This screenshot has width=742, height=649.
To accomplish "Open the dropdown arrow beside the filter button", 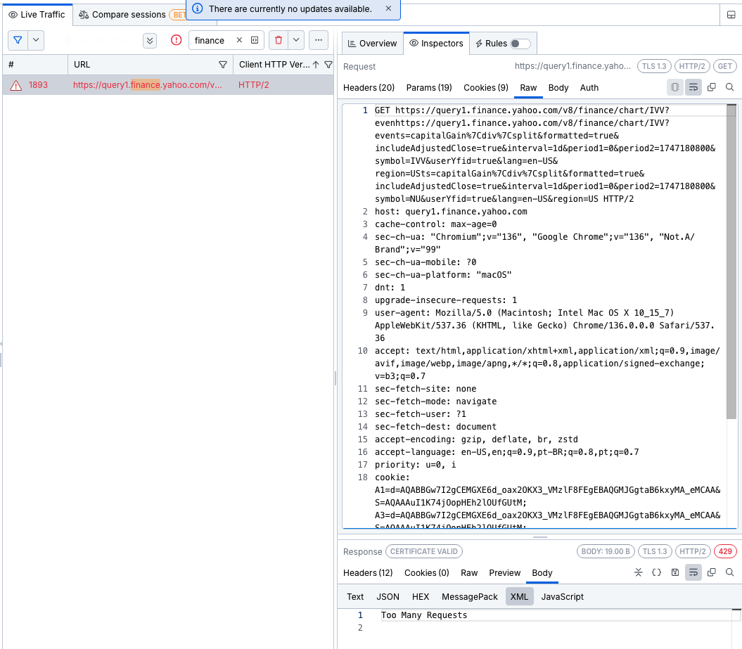I will pos(36,40).
